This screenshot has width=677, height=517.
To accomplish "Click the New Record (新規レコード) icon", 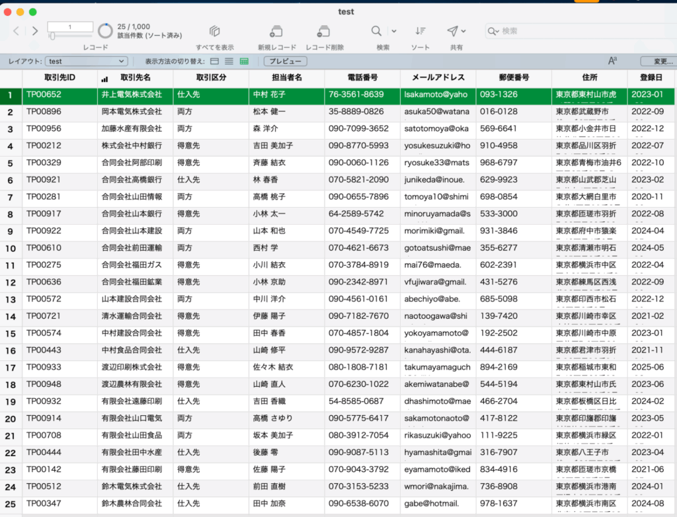I will point(277,31).
